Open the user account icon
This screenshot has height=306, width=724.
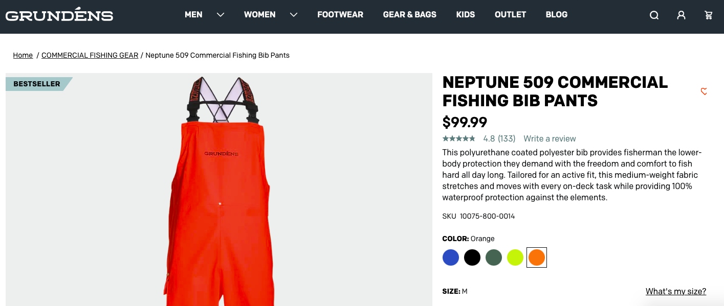(x=681, y=15)
